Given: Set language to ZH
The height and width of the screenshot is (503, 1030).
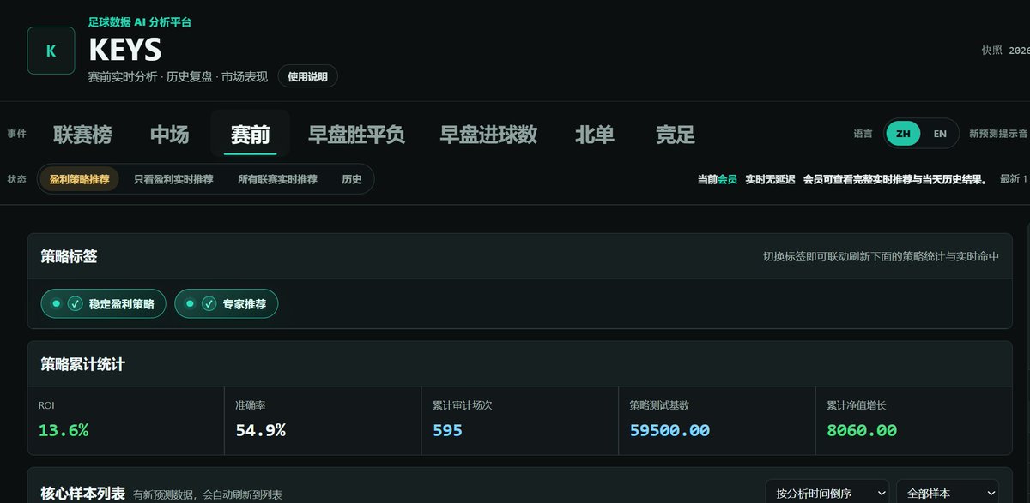Looking at the screenshot, I should pos(903,134).
